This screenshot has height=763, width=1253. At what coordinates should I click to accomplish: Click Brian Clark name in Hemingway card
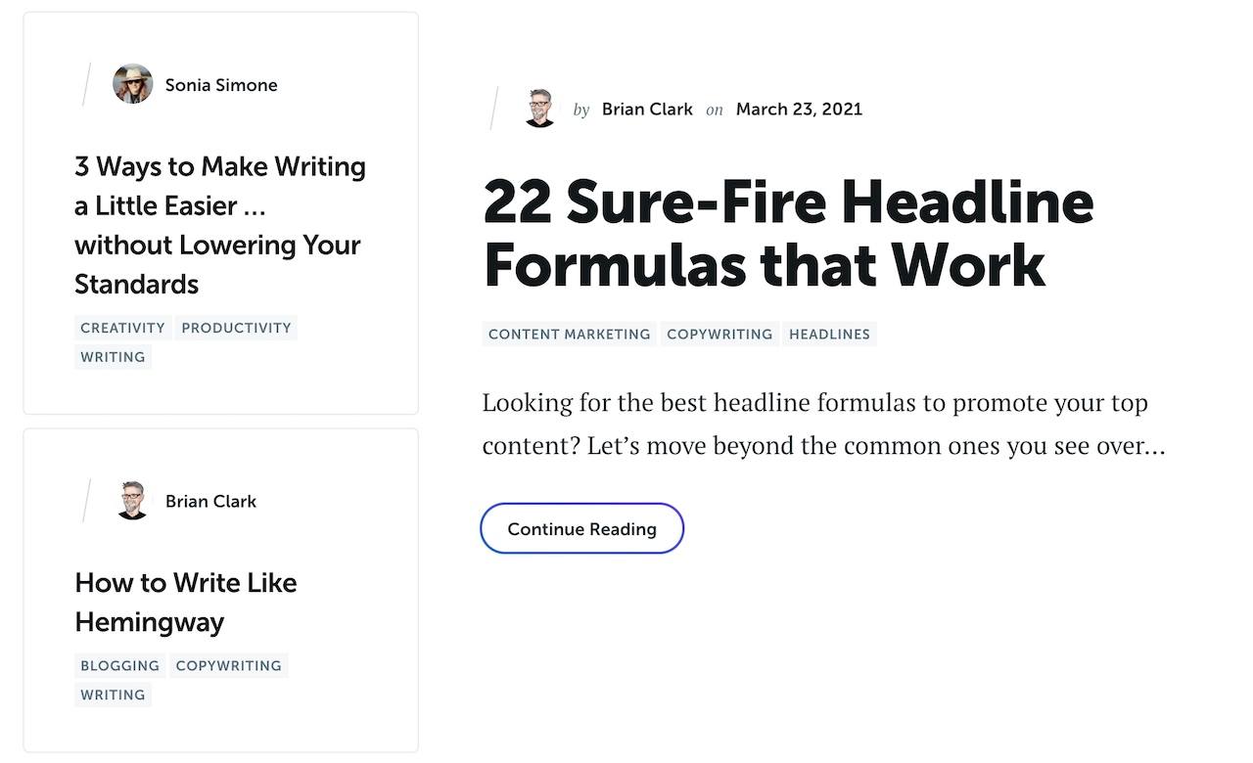[210, 501]
